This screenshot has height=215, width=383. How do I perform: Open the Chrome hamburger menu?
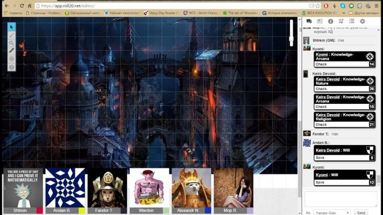click(x=376, y=5)
